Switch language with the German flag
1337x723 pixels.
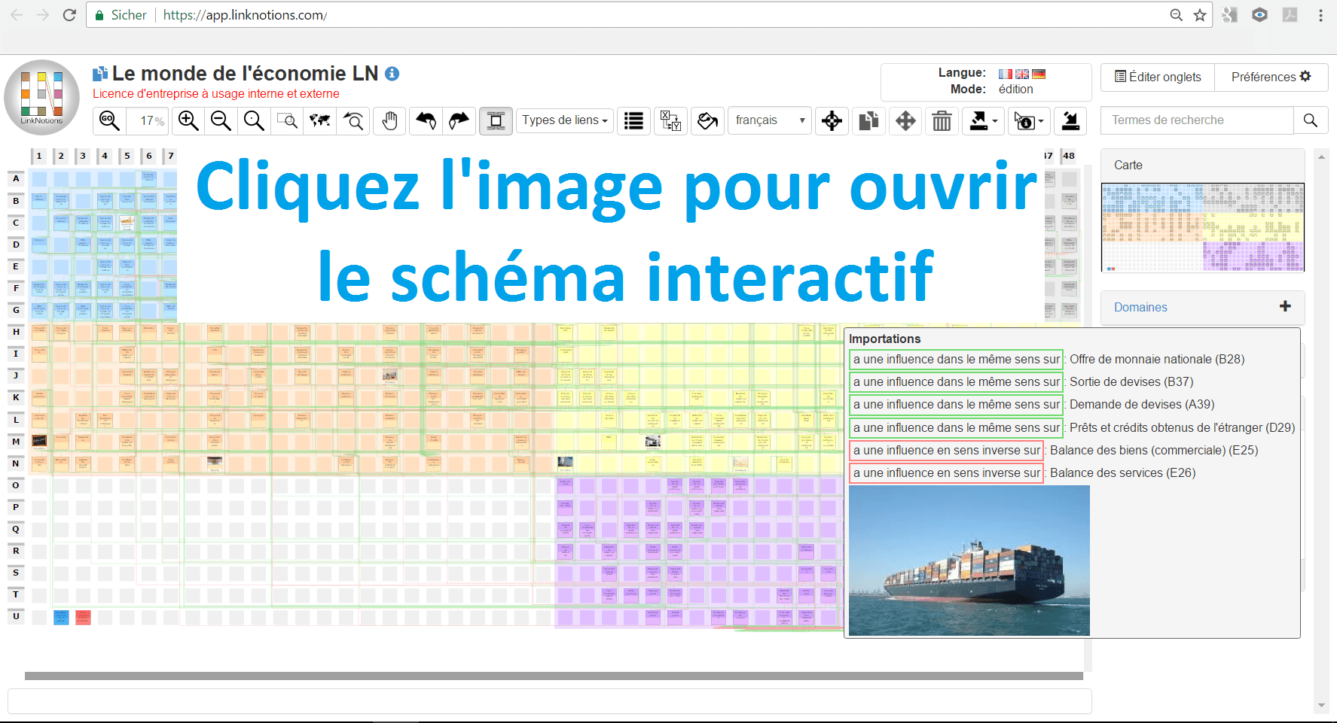1039,74
